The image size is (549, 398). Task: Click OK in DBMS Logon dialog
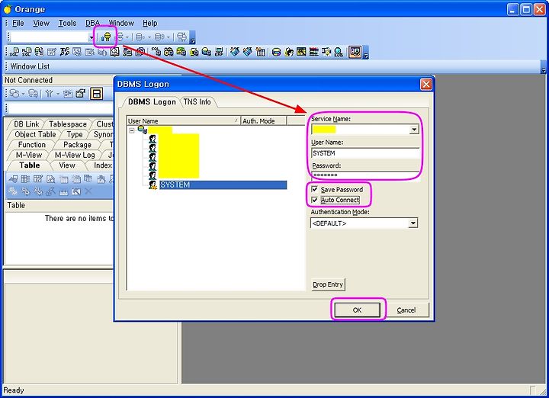pyautogui.click(x=357, y=310)
